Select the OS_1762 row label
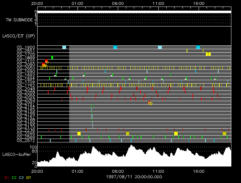241x183 pixels. pyautogui.click(x=25, y=85)
